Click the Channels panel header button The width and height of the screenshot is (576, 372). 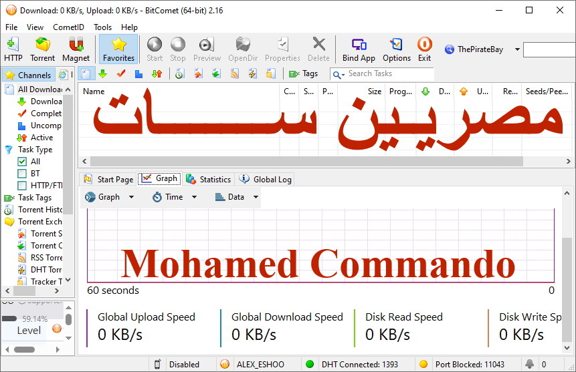(x=28, y=75)
